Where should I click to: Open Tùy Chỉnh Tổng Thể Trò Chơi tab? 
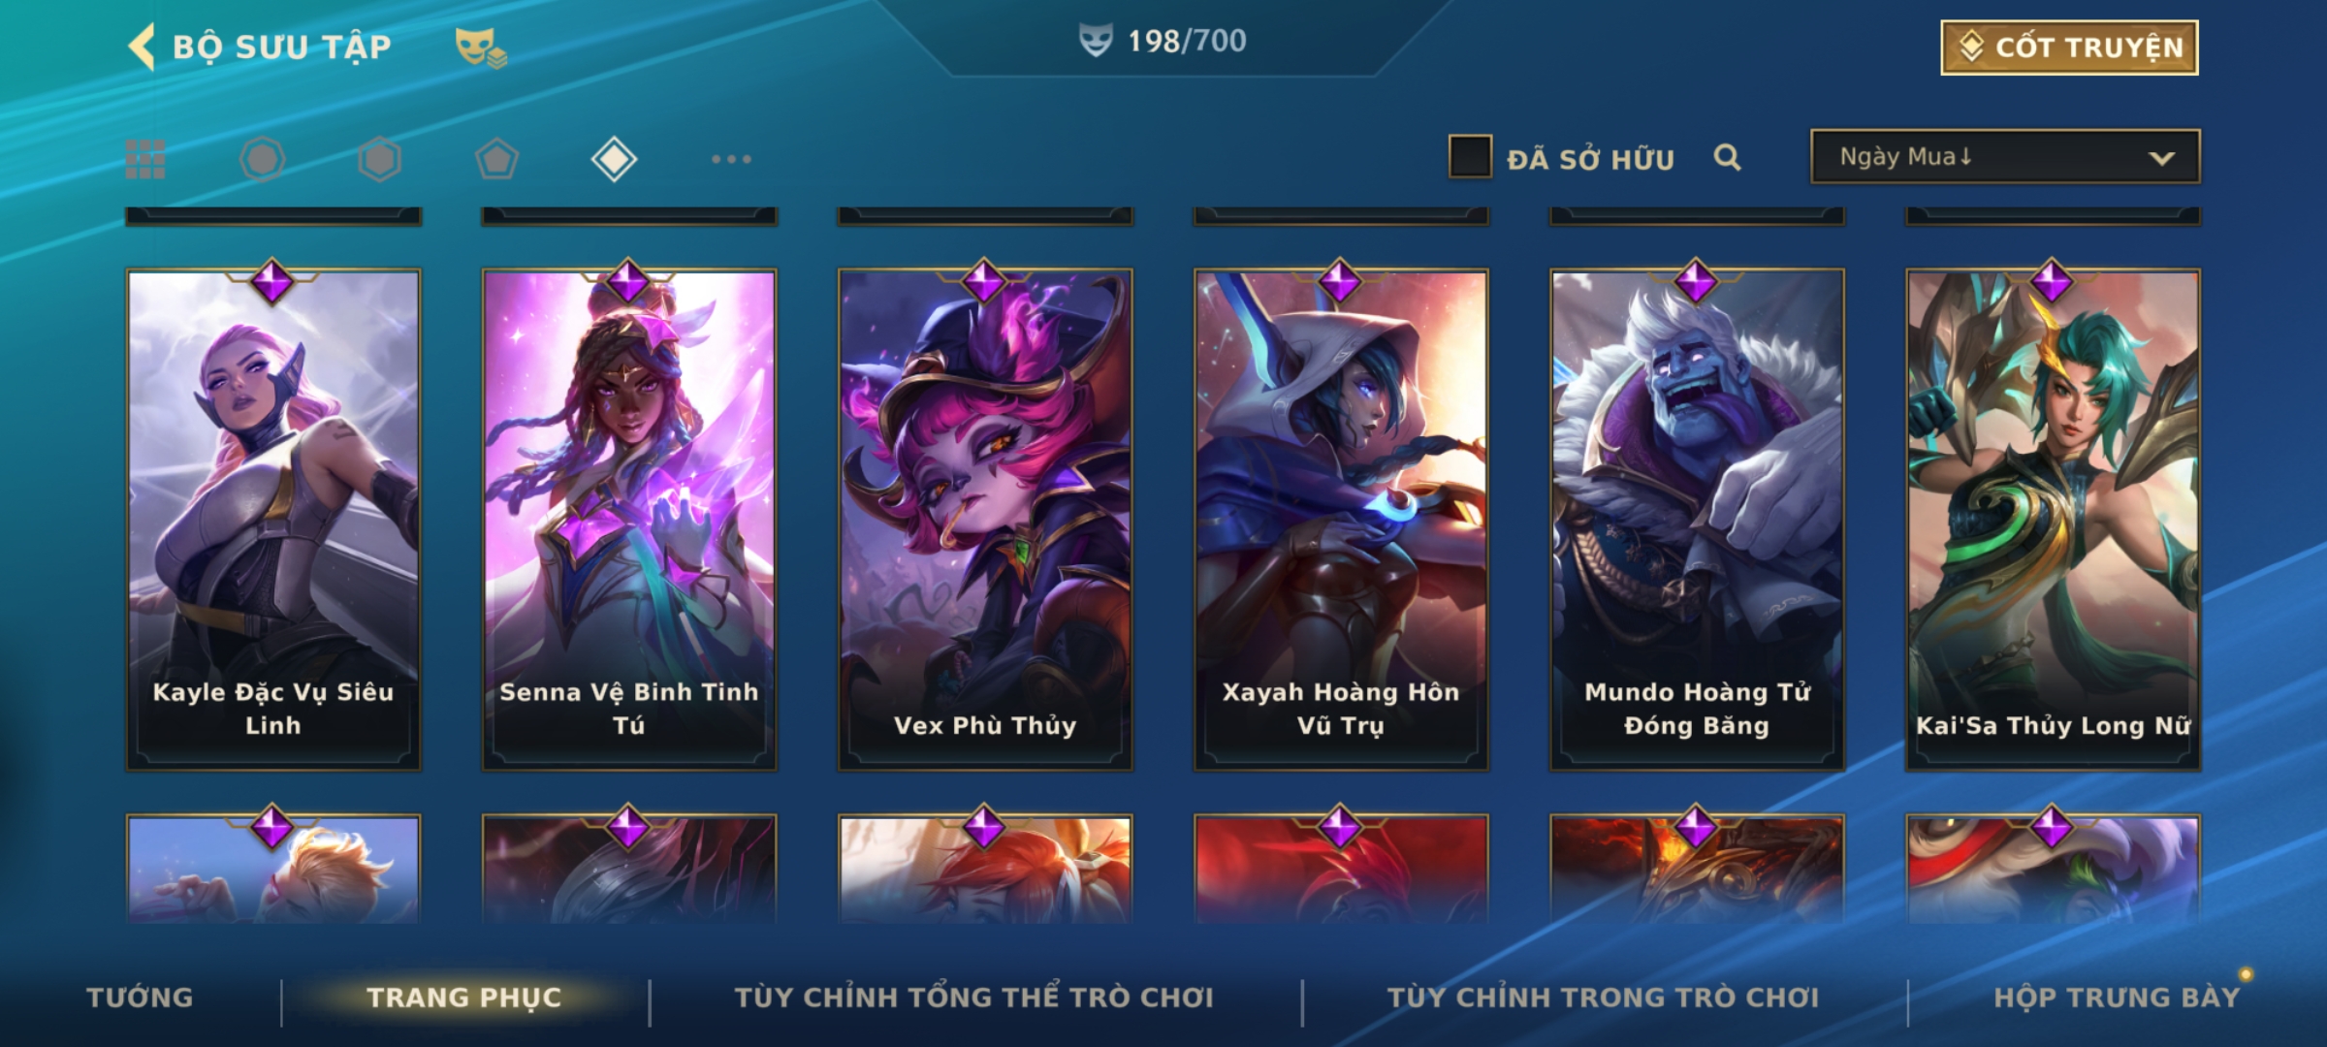click(974, 998)
